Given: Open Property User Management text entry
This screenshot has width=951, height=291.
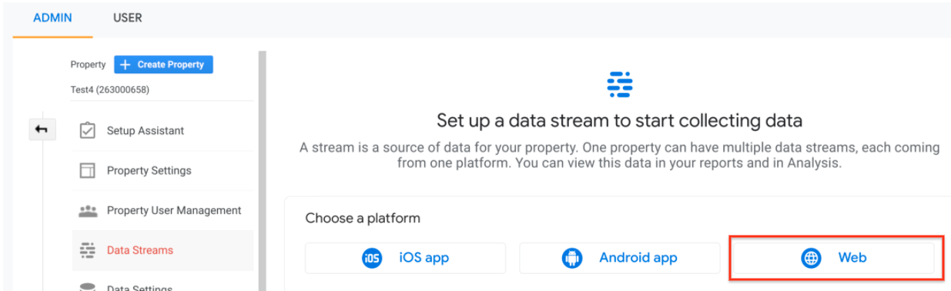Looking at the screenshot, I should tap(174, 210).
